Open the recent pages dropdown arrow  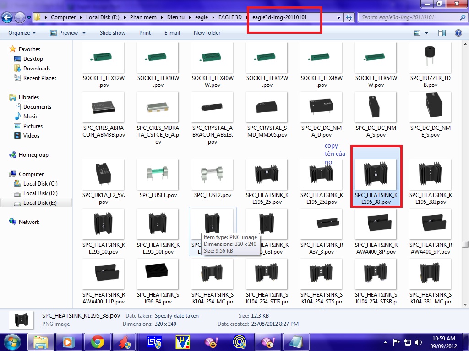pos(29,18)
